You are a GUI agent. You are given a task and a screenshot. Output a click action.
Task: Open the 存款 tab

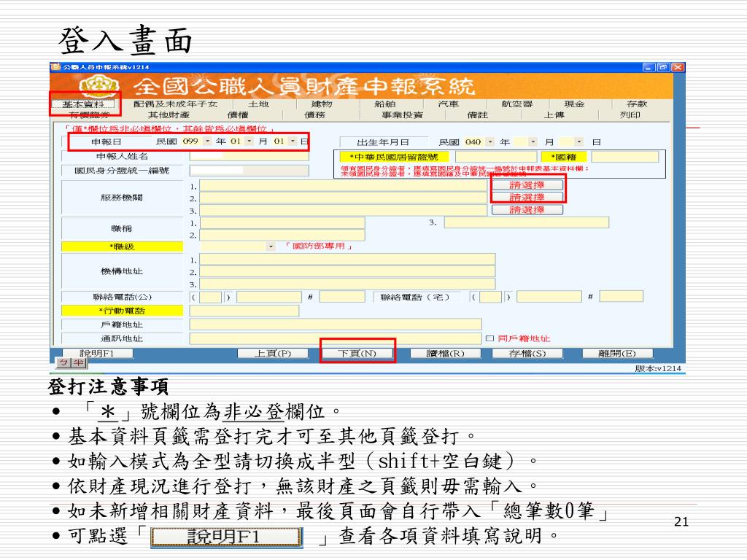637,104
